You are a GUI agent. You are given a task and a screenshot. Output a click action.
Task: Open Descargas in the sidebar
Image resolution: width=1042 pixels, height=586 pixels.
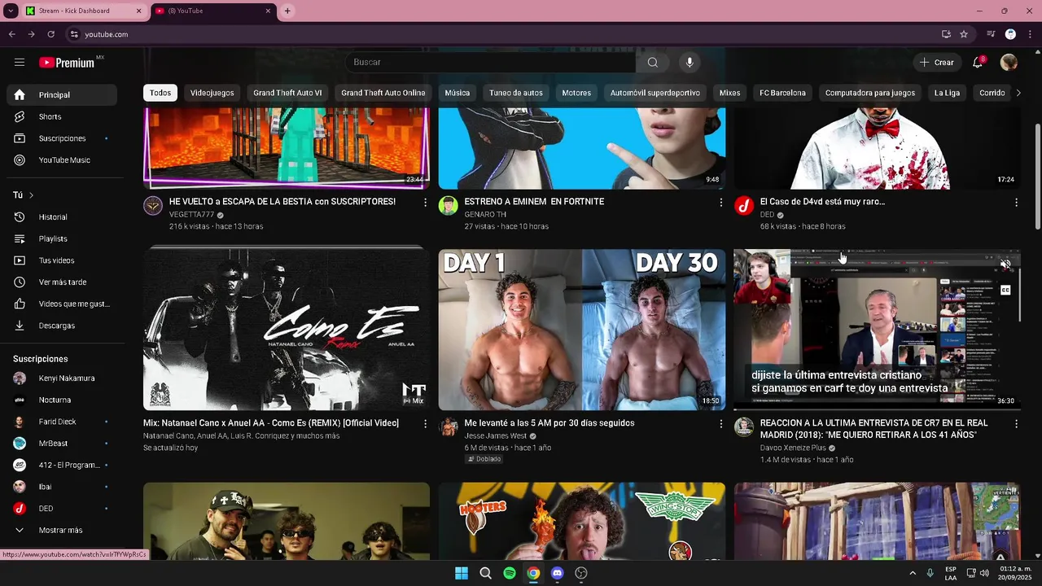62,326
